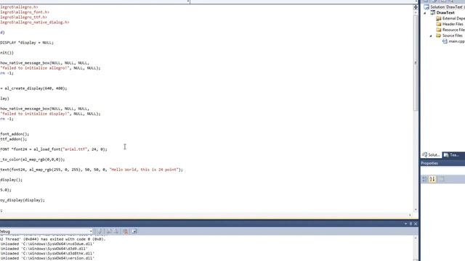465x261 pixels.
Task: Close the Output panel
Action: (416, 224)
